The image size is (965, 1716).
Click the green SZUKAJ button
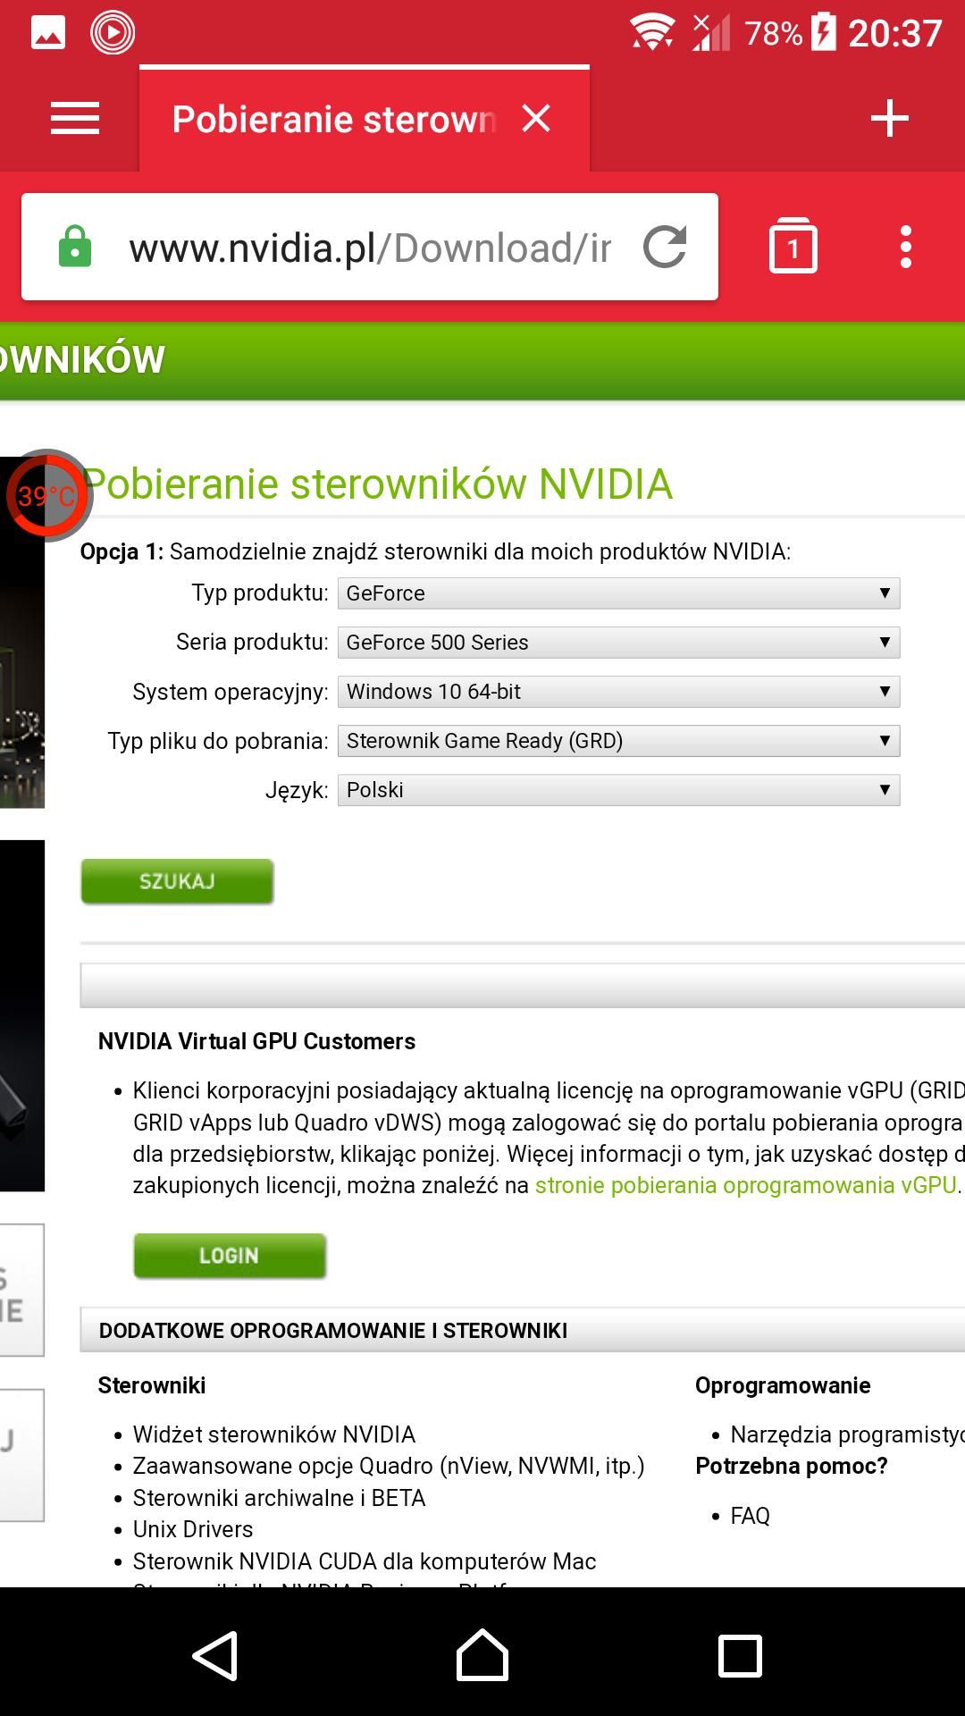pos(177,881)
